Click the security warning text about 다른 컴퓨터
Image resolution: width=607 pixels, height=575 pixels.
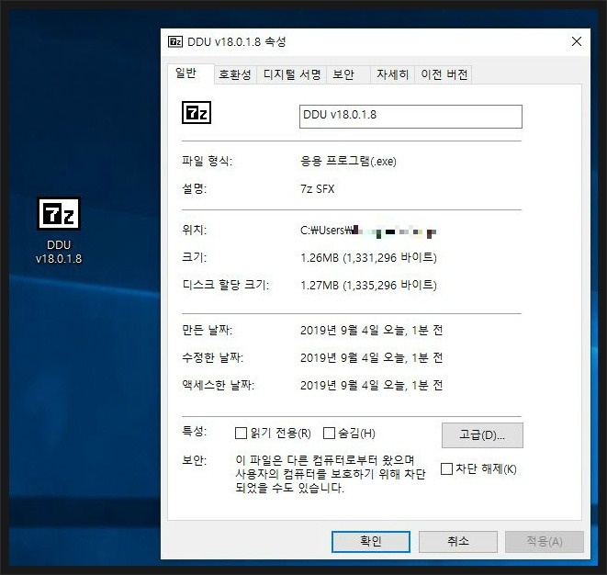coord(331,474)
